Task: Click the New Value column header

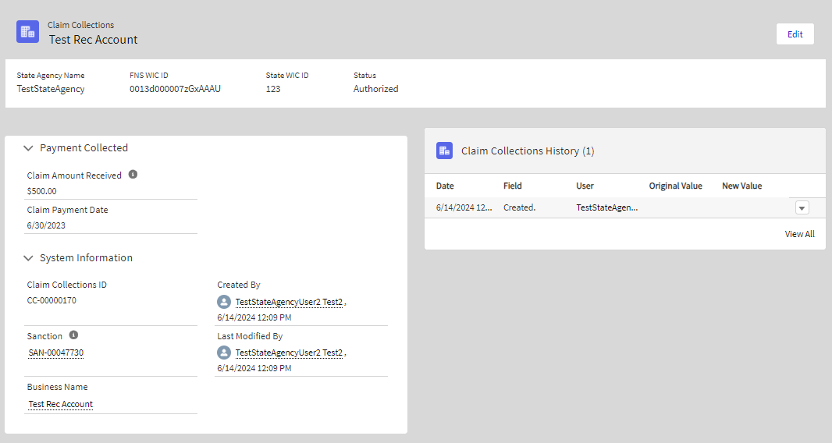Action: (x=741, y=186)
